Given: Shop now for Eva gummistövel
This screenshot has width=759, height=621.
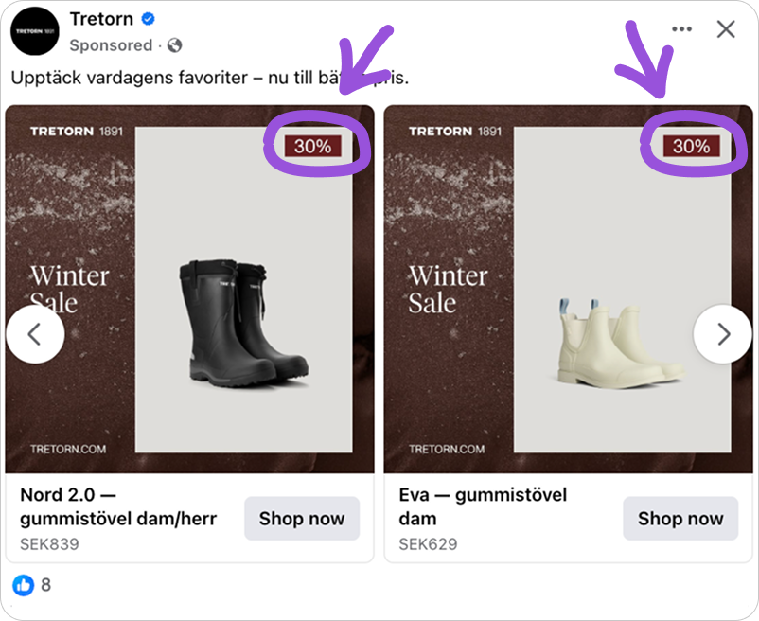Looking at the screenshot, I should 680,519.
